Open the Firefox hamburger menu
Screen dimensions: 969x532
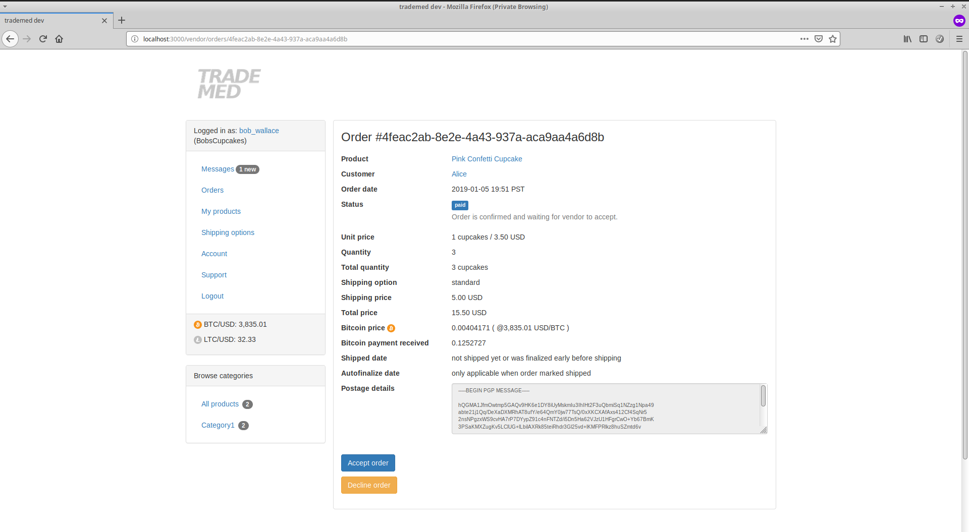coord(959,39)
